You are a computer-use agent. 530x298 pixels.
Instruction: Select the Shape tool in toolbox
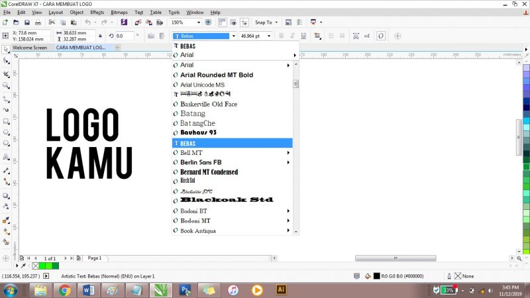[6, 61]
